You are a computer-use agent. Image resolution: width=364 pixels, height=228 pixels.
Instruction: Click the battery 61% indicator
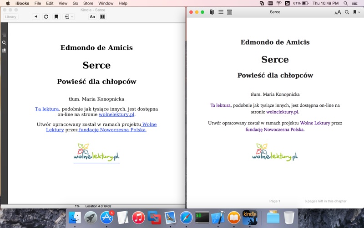[x=301, y=3]
